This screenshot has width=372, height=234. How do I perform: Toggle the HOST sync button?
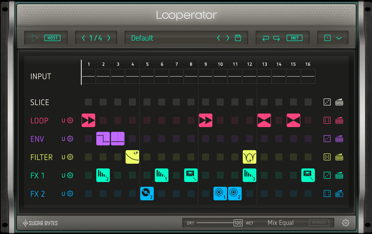point(52,38)
